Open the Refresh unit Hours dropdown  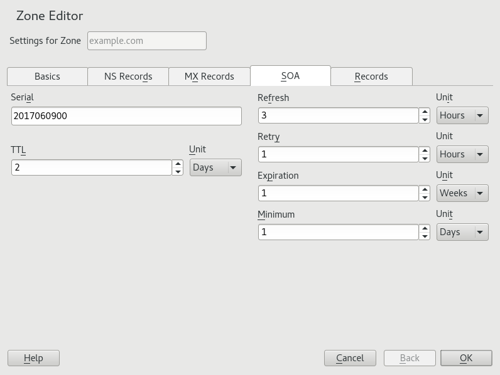pos(462,115)
